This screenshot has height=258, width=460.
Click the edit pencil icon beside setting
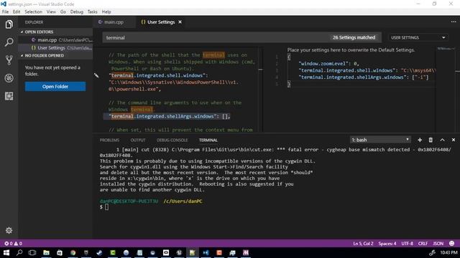click(x=96, y=75)
